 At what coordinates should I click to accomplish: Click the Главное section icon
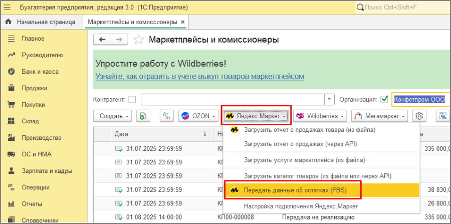(11, 39)
